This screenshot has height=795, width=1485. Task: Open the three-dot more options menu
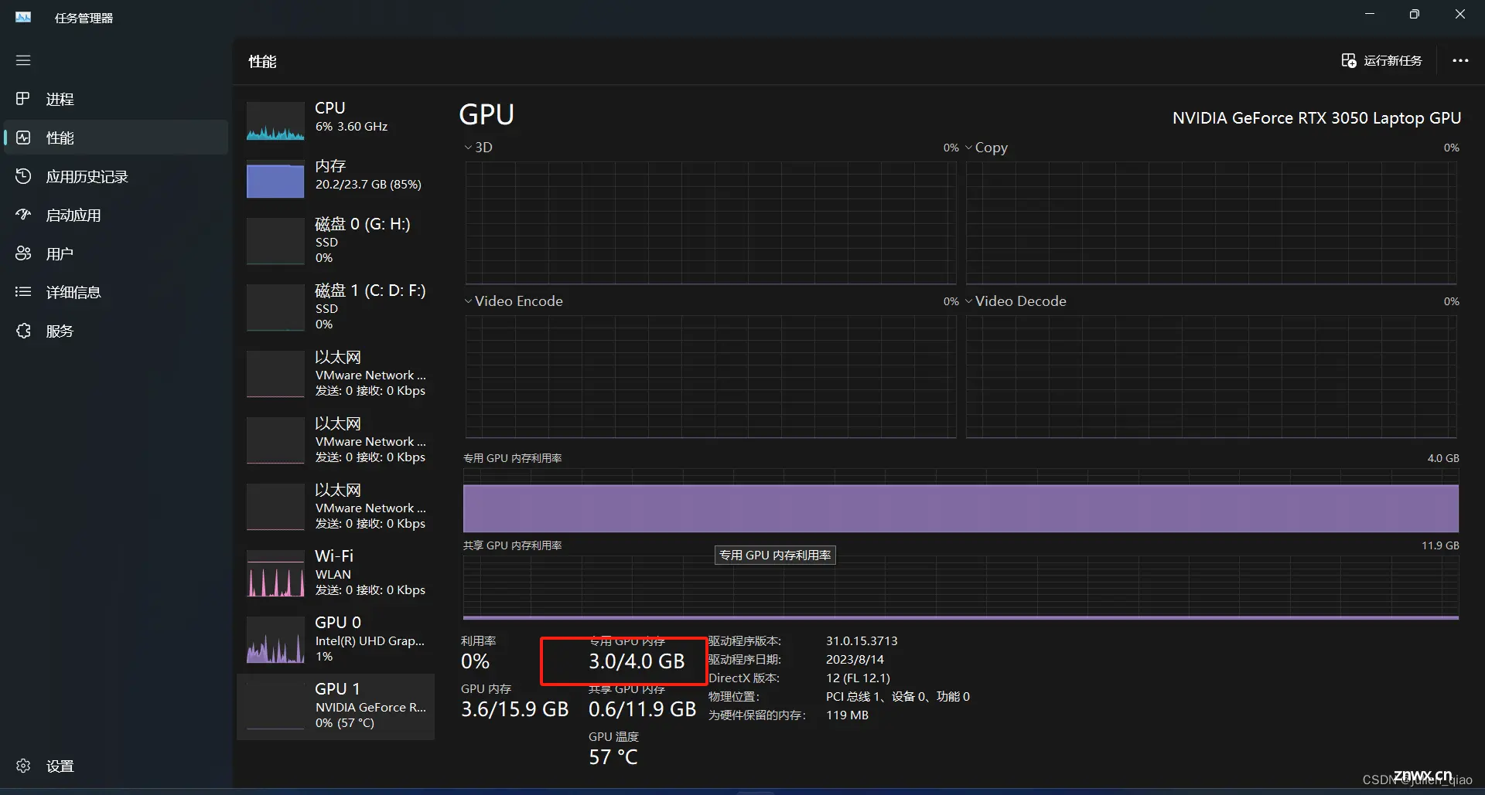(x=1460, y=60)
